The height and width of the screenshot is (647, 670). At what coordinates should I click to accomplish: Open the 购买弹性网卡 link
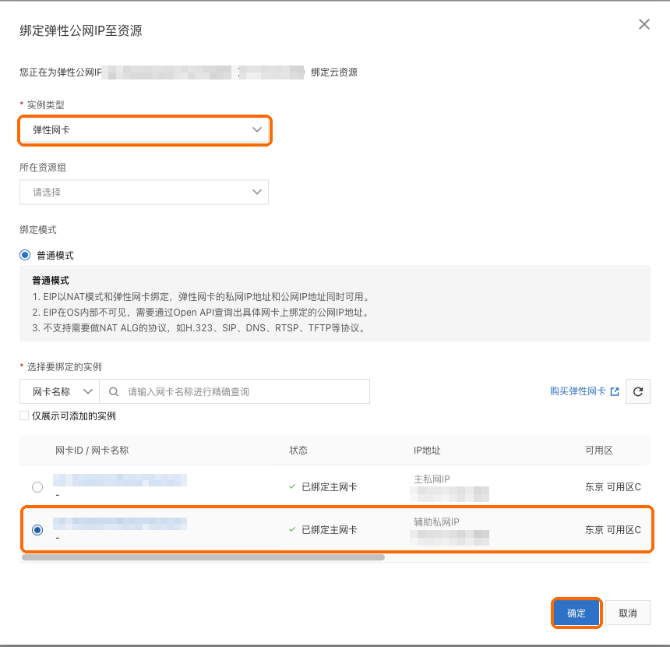click(x=577, y=391)
